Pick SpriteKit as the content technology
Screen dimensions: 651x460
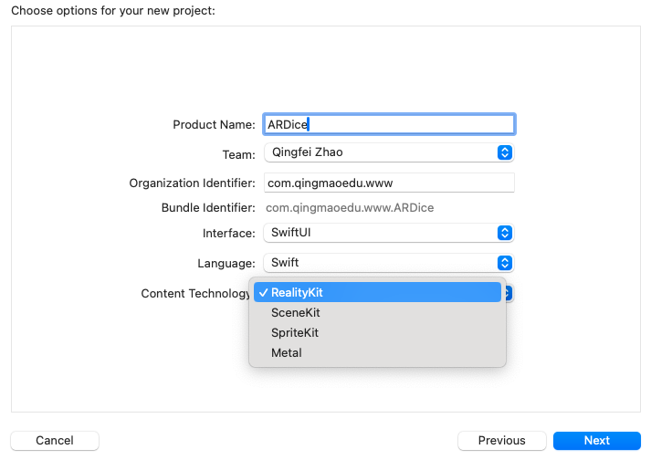click(x=295, y=333)
